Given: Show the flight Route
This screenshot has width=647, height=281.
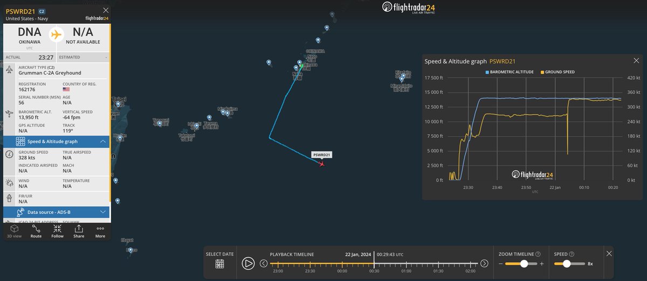Looking at the screenshot, I should [36, 231].
